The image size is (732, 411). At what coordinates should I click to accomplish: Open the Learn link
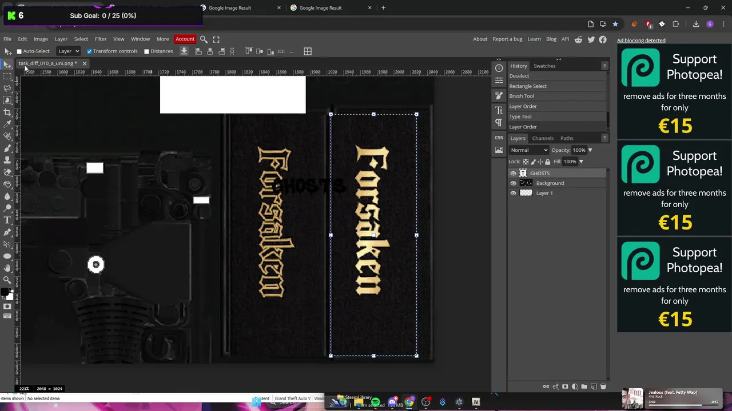click(x=534, y=39)
